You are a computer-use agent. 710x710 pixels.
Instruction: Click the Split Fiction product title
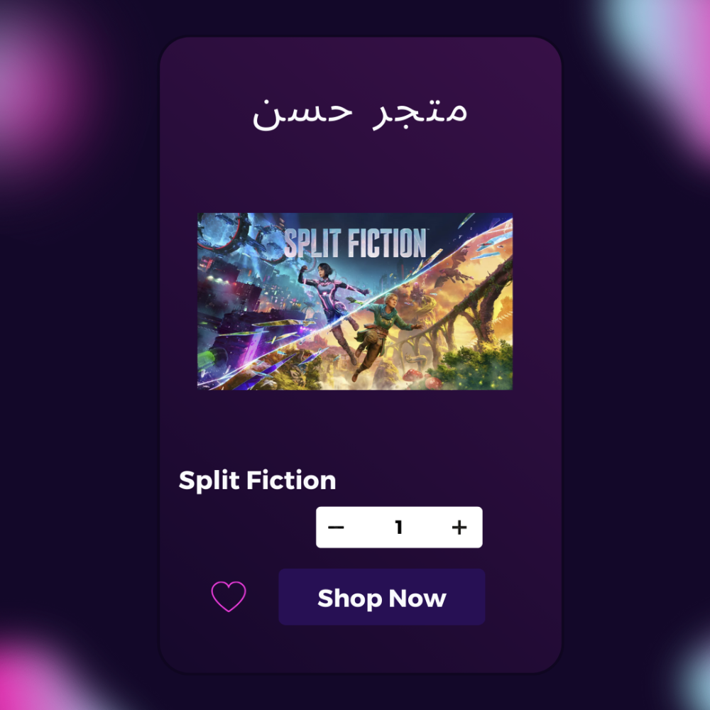pos(257,481)
